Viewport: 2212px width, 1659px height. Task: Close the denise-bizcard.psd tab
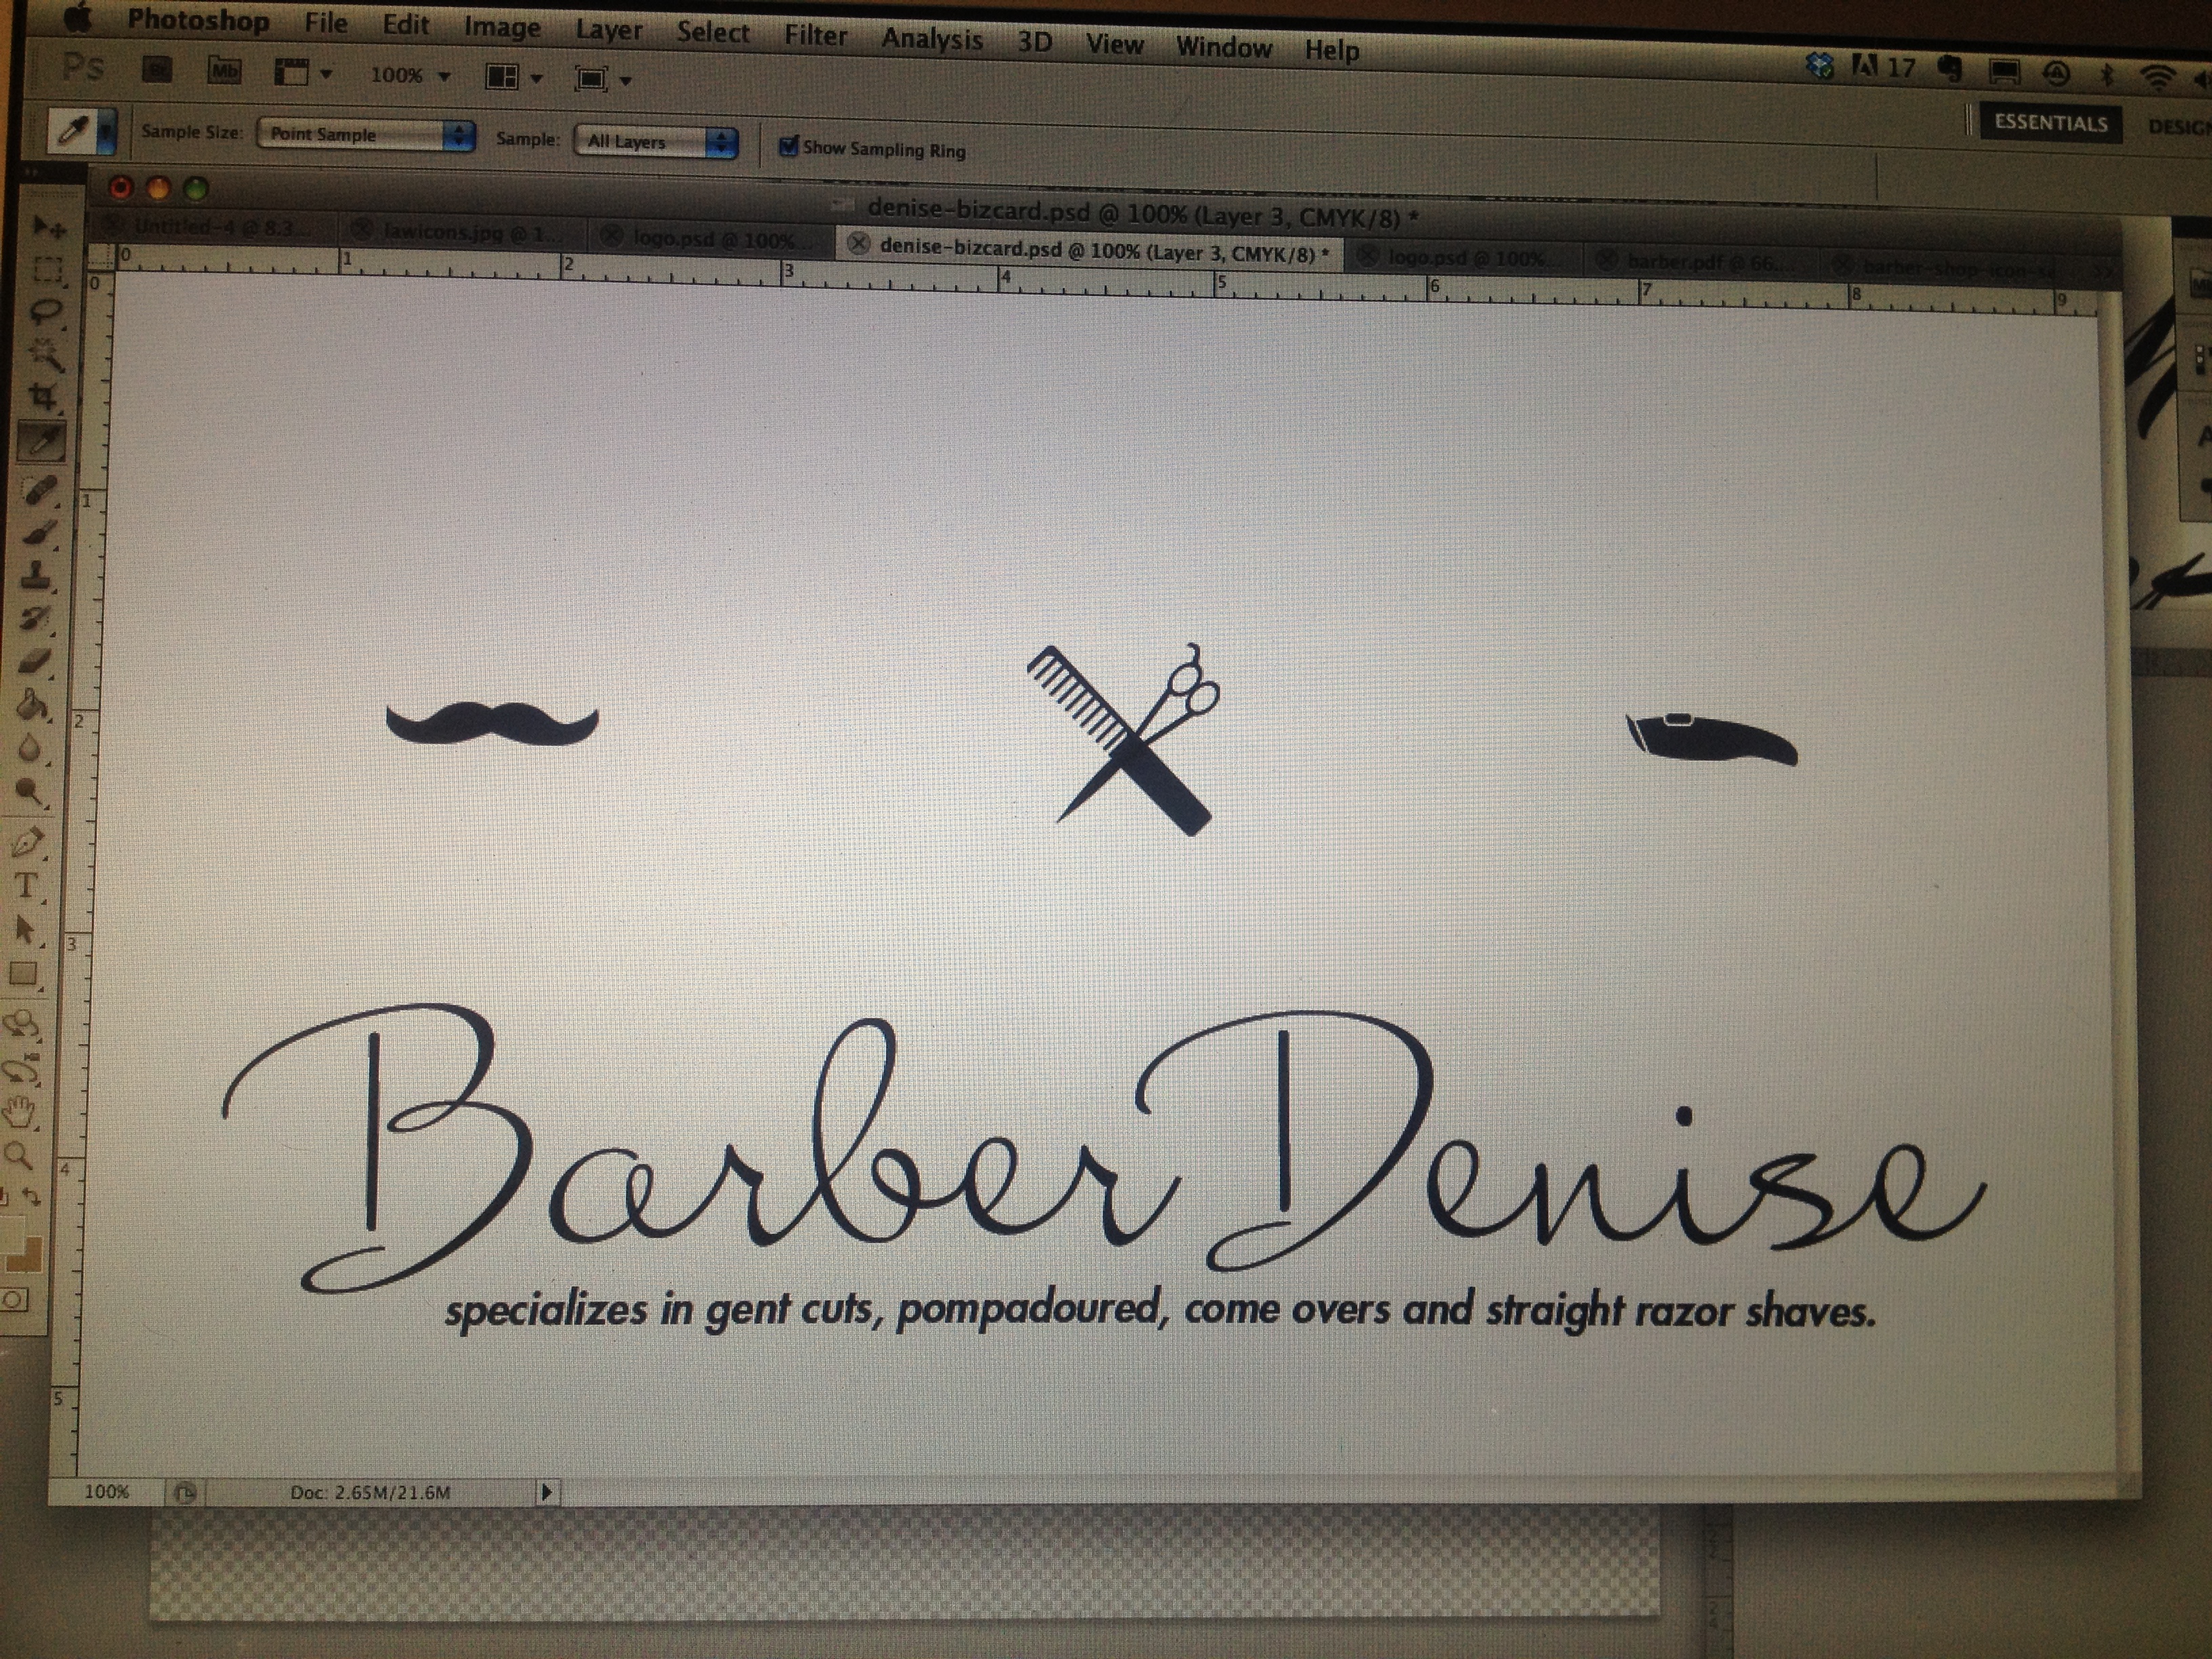pos(857,243)
